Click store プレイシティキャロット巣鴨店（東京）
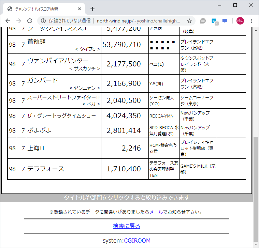Viewport: 259px width, 248px height. 197,148
